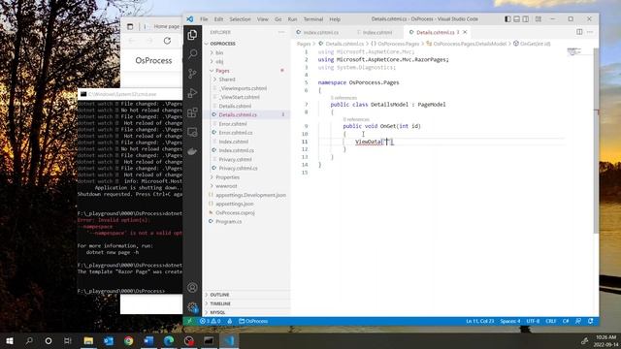Image resolution: width=621 pixels, height=349 pixels.
Task: Click the flame icon in status bar
Action: point(230,321)
